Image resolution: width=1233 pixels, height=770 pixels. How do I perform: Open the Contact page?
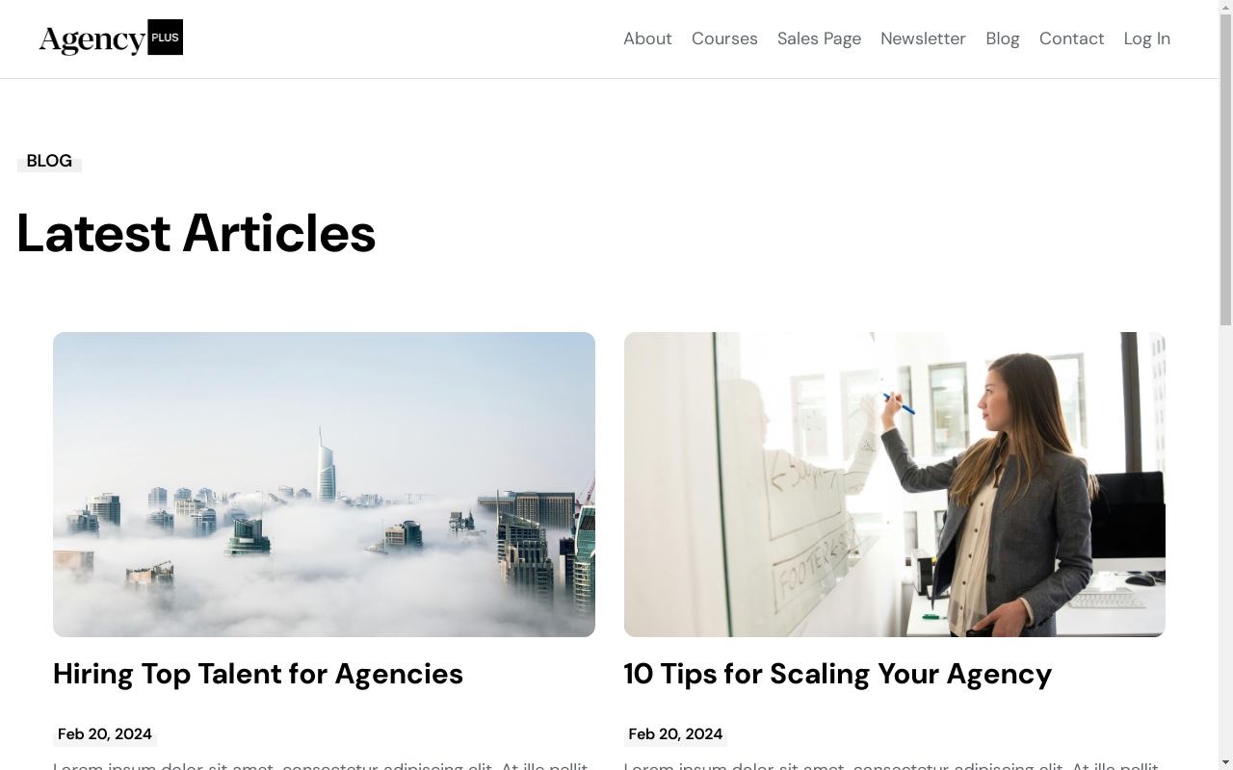[x=1071, y=38]
